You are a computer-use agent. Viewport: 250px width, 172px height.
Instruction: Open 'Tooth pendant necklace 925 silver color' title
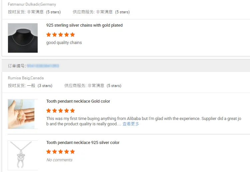[x=83, y=143]
